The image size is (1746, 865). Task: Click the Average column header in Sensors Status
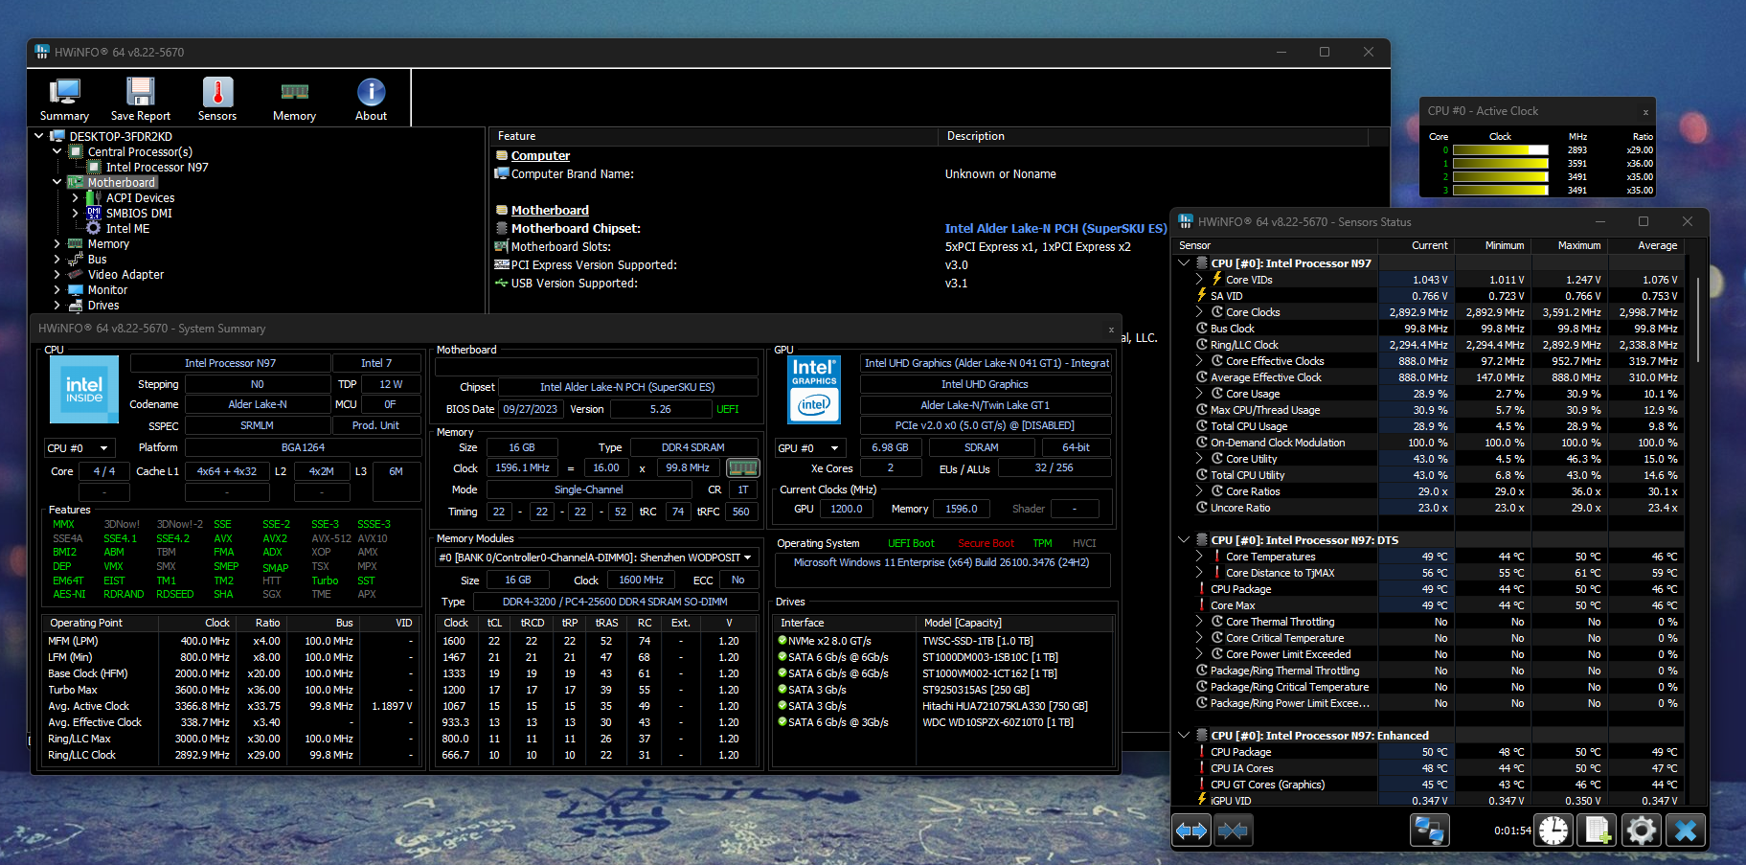(1645, 245)
